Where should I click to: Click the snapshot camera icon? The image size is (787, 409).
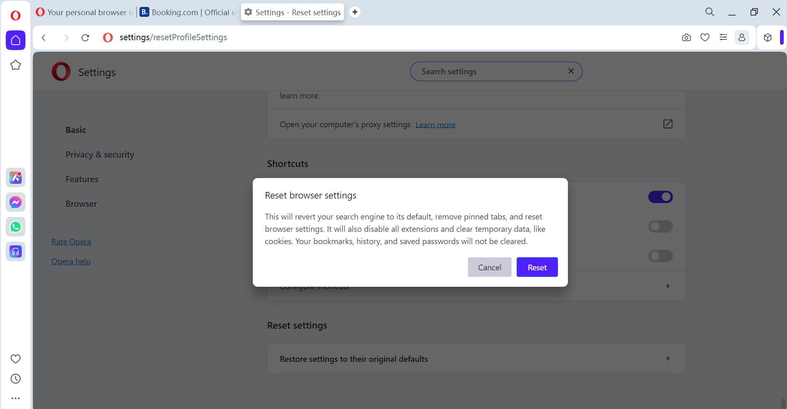pos(686,38)
